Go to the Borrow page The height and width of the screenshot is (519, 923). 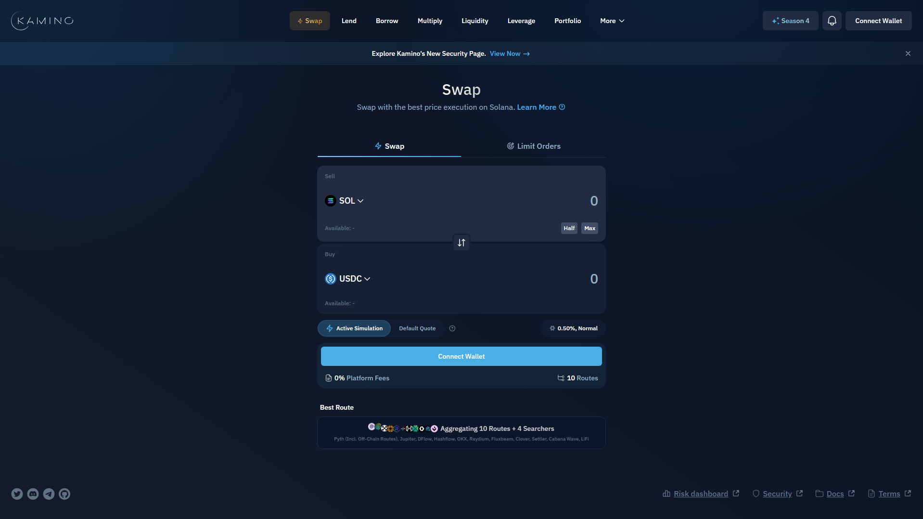pyautogui.click(x=387, y=21)
